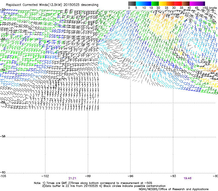Click the longitude label -102
The height and width of the screenshot is (191, 218).
45,176
